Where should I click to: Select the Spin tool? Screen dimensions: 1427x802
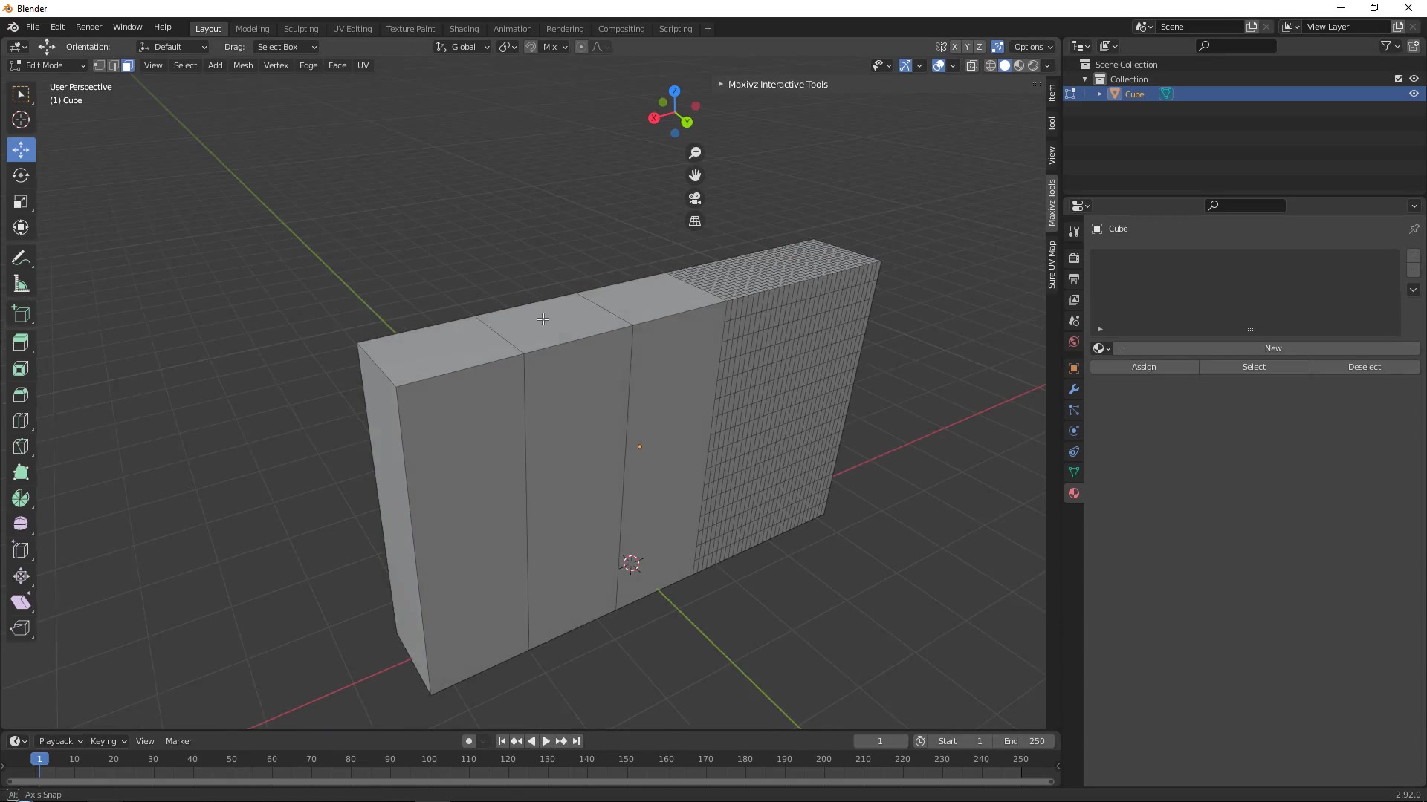pos(21,498)
